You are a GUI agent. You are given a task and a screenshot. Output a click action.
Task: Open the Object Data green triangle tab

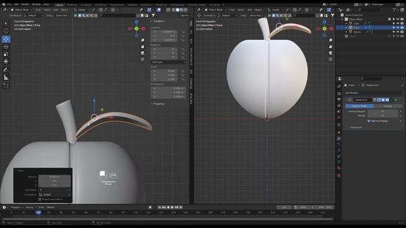[x=339, y=162]
